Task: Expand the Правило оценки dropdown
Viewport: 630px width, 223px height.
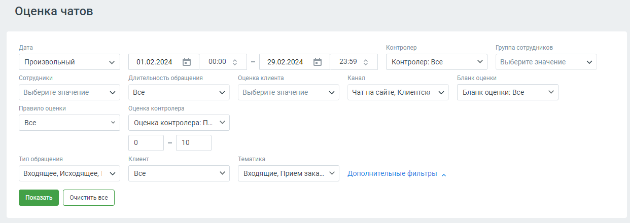Action: click(x=69, y=123)
